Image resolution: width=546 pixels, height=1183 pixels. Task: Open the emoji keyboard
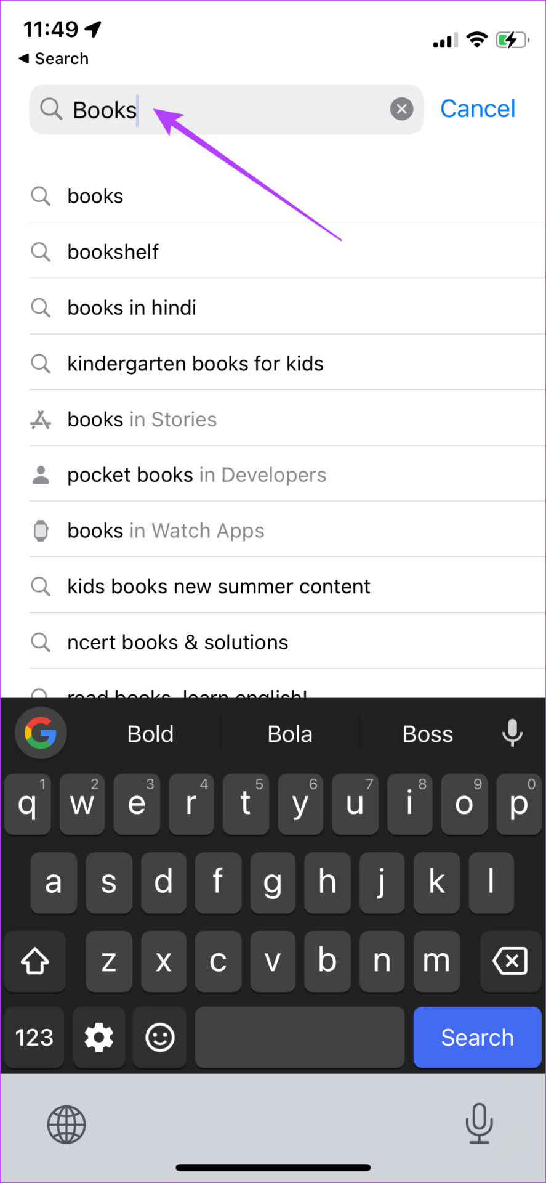(159, 1037)
